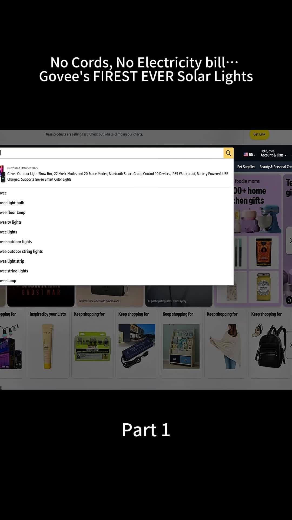Click the 'At participating sites' promo card

[179, 296]
